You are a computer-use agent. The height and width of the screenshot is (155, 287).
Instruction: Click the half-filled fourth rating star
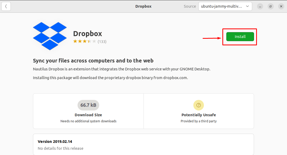(89, 41)
